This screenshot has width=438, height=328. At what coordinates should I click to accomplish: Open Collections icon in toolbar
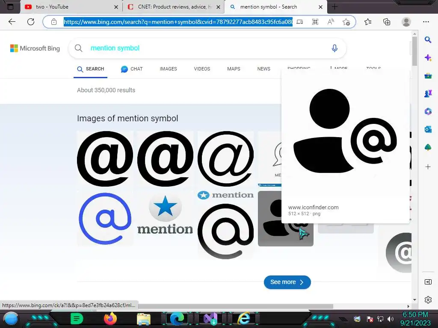click(387, 22)
